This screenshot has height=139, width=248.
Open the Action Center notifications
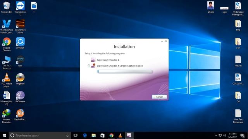click(x=242, y=136)
